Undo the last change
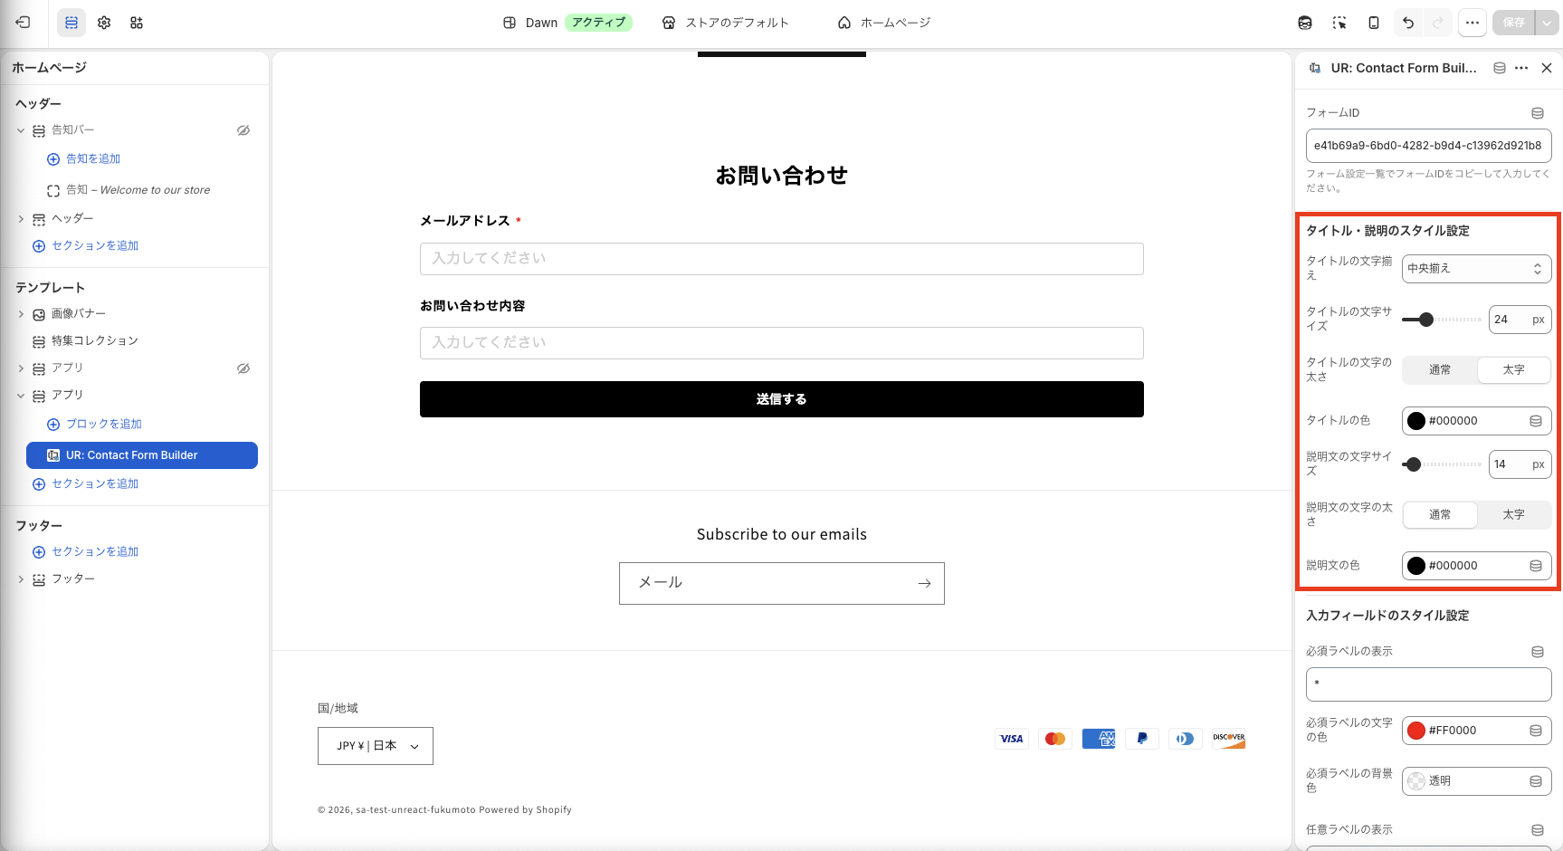The image size is (1563, 851). 1408,23
